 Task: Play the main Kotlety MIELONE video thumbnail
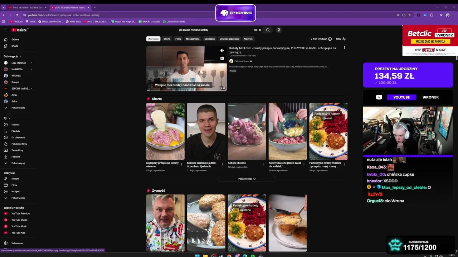click(186, 69)
